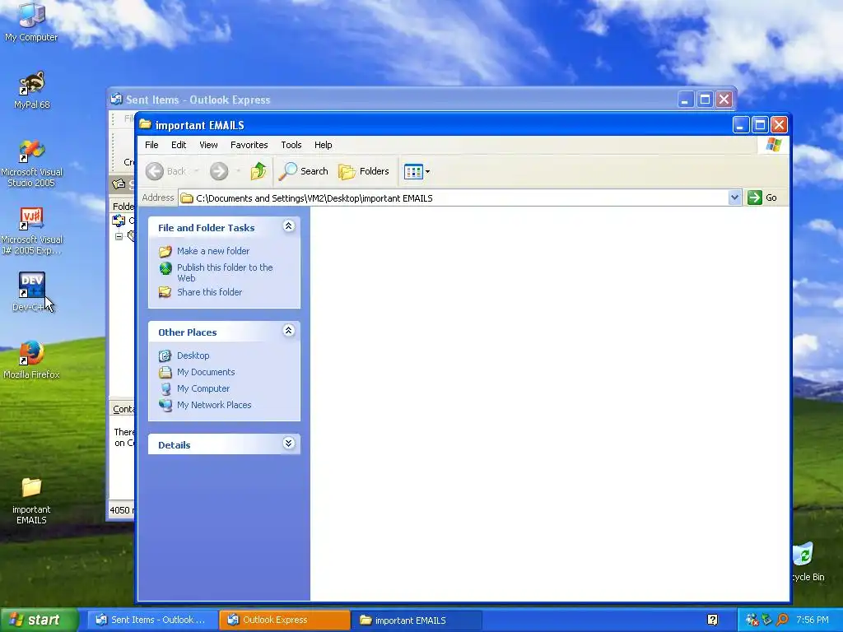Click the important EMAILS title bar folder icon
The height and width of the screenshot is (632, 843).
pos(145,125)
